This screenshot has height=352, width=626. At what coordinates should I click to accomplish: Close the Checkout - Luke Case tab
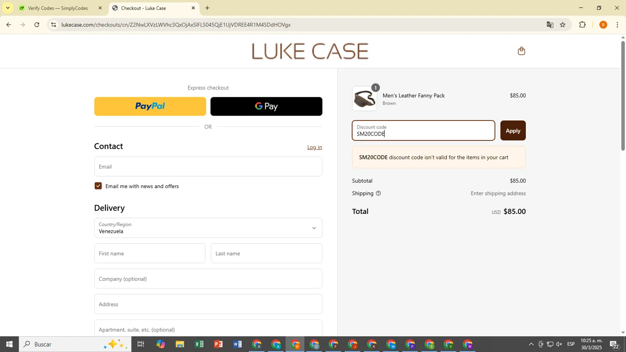tap(193, 8)
